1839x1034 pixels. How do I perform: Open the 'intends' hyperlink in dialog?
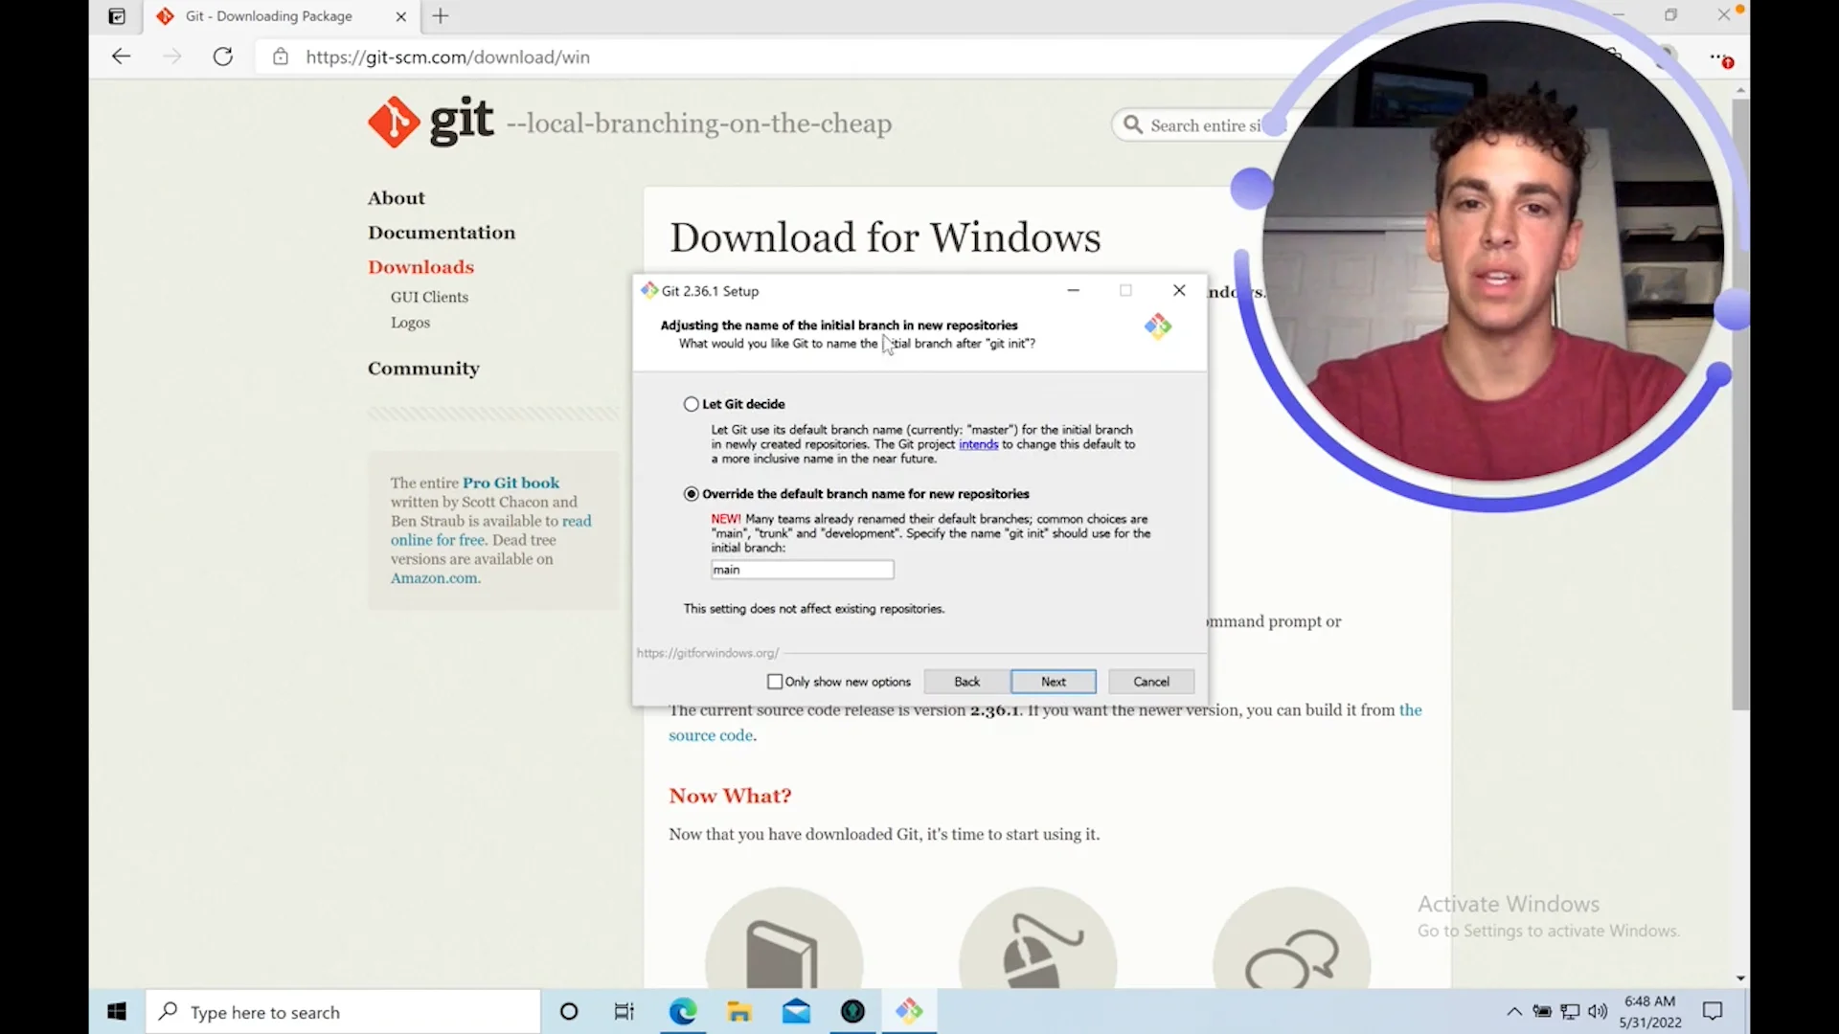[978, 444]
